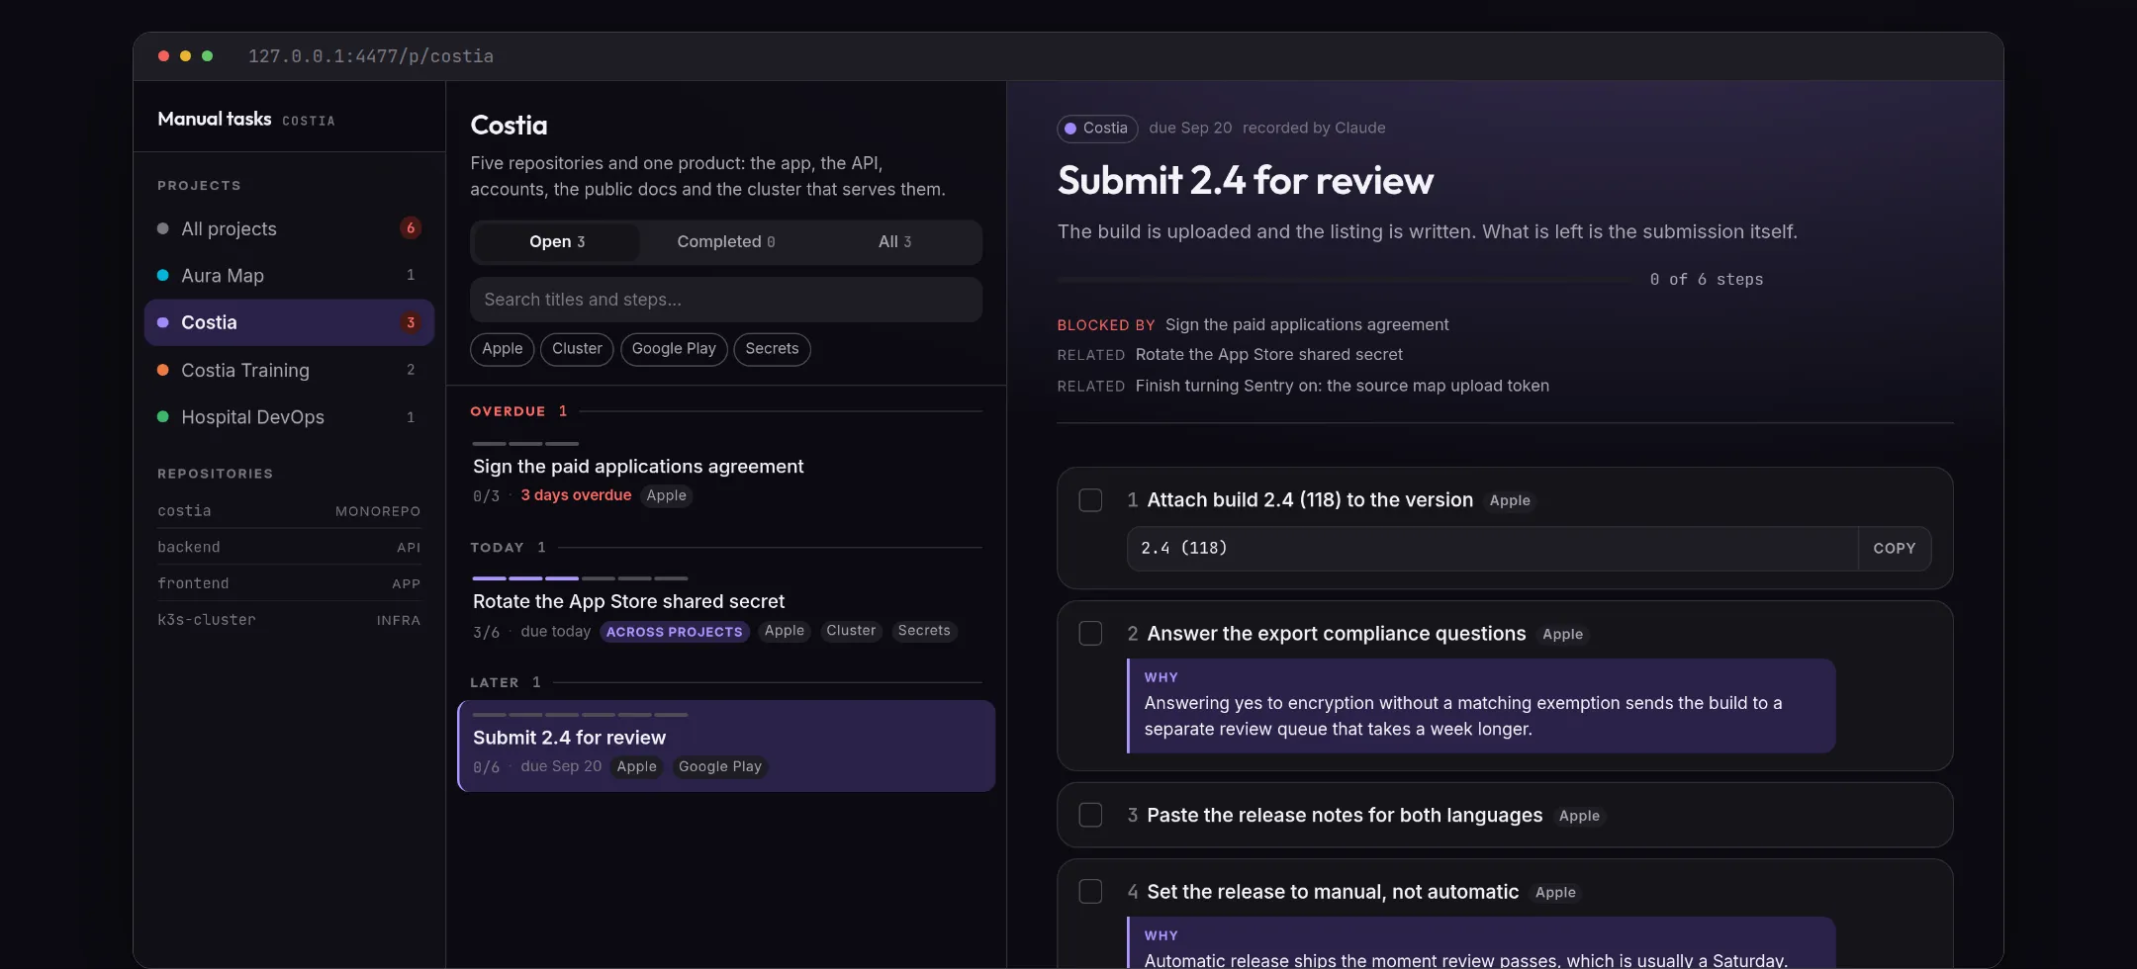Click the ACROSS PROJECTS badge
Image resolution: width=2137 pixels, height=969 pixels.
pyautogui.click(x=674, y=632)
